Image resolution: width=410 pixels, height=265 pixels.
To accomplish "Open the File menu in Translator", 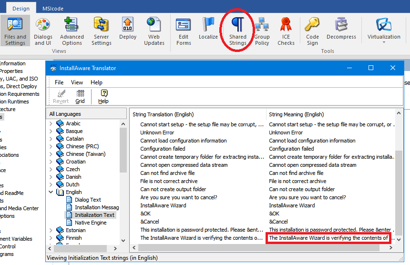I will [x=59, y=82].
